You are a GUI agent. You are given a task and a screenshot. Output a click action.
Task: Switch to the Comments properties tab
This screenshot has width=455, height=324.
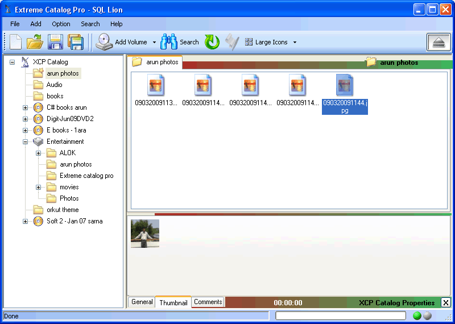(208, 302)
